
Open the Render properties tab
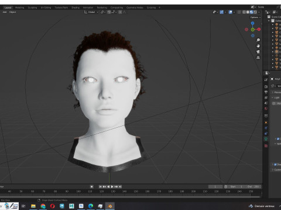click(266, 86)
